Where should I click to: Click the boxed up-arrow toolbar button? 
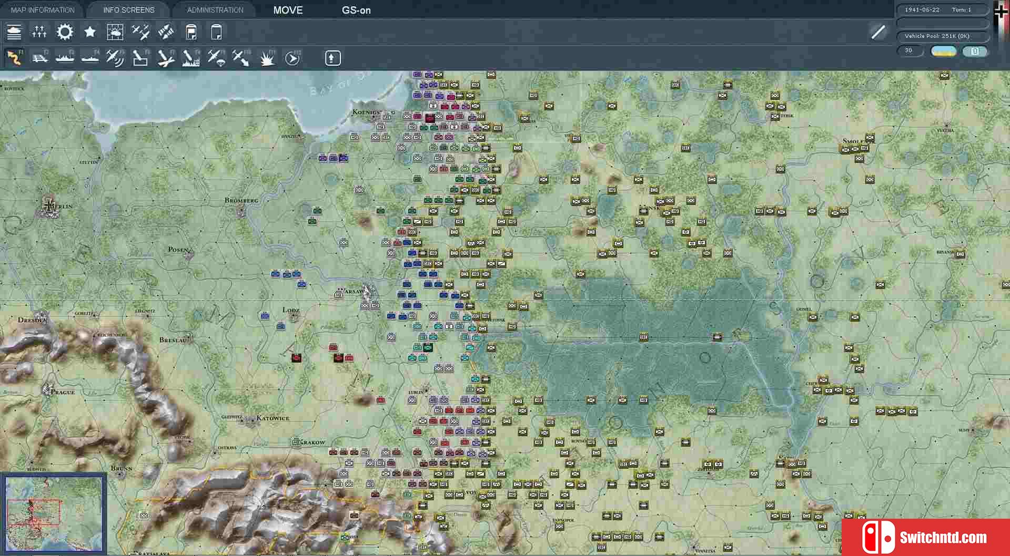(x=332, y=58)
